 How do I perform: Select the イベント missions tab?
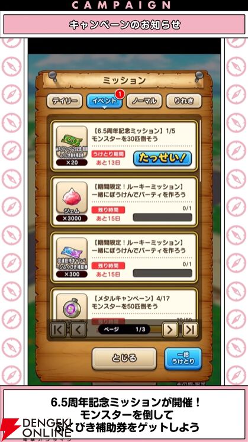point(104,101)
